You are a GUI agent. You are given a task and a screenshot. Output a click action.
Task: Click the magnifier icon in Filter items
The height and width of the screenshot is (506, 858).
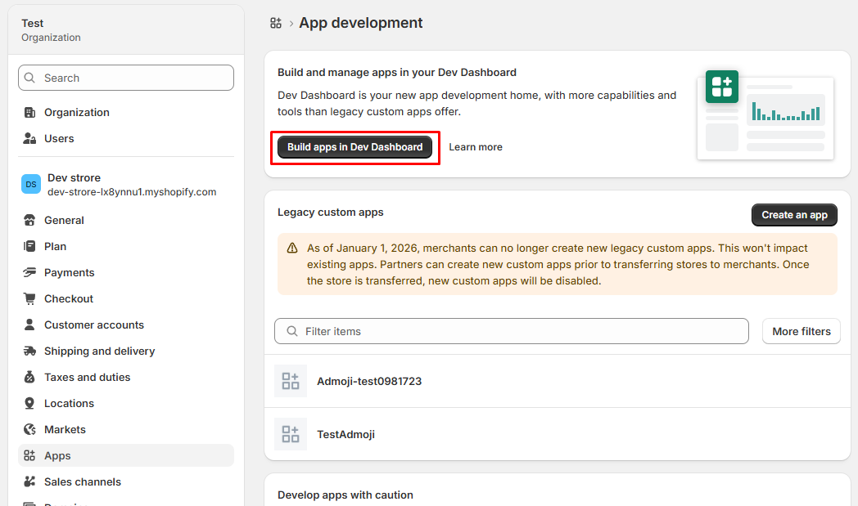pos(292,331)
